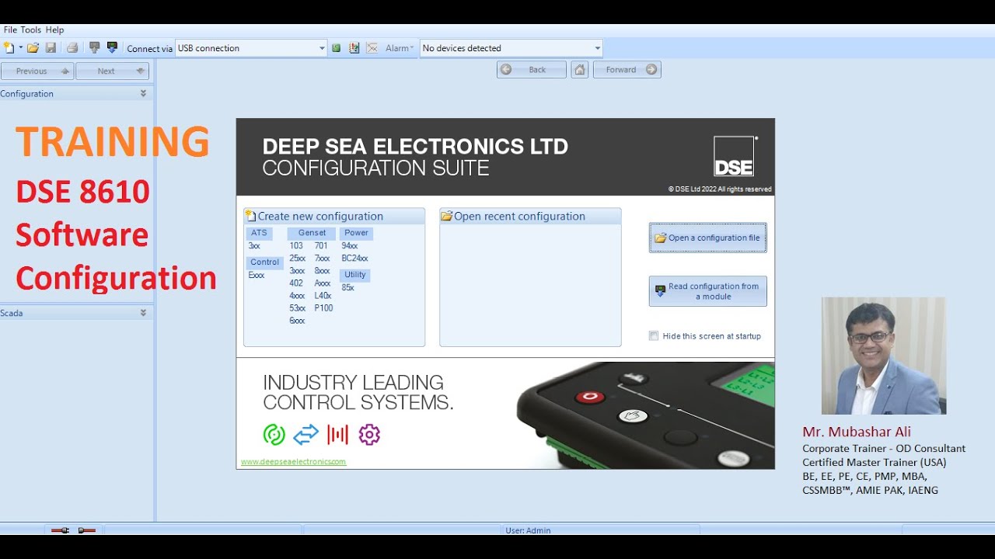Open the www.deepseaelectronics.com link

pos(293,461)
